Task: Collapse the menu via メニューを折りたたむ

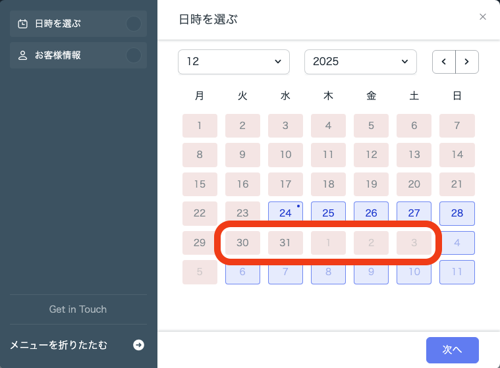Action: (x=59, y=345)
